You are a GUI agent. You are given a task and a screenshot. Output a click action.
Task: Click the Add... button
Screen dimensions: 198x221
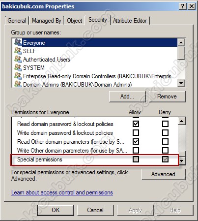(x=127, y=96)
